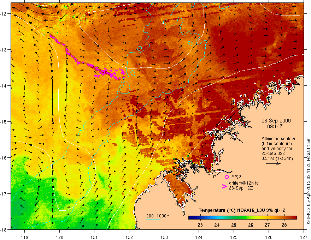Click latitude axis label -13

point(4,50)
